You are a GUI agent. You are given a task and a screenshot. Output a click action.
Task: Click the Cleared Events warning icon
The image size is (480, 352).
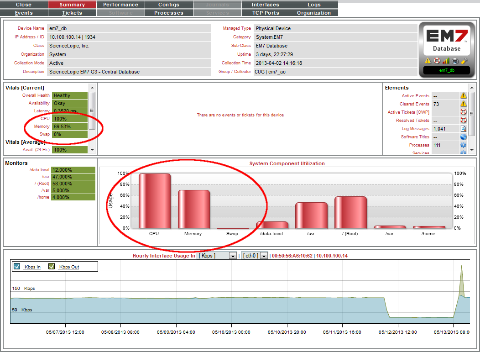[464, 104]
